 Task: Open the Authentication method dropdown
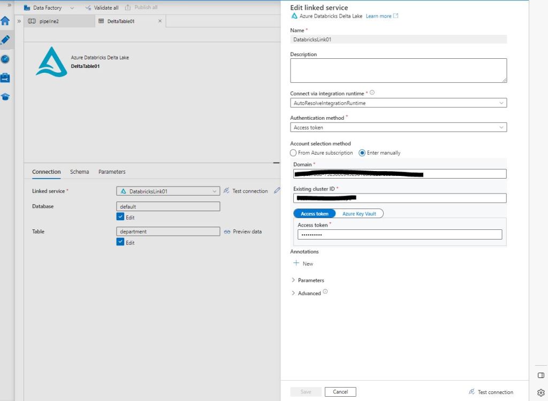click(x=398, y=128)
